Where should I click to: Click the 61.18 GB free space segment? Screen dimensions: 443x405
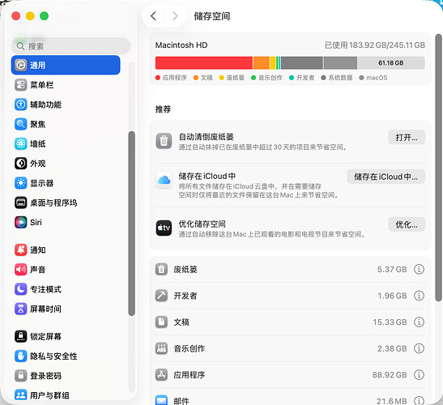(391, 62)
